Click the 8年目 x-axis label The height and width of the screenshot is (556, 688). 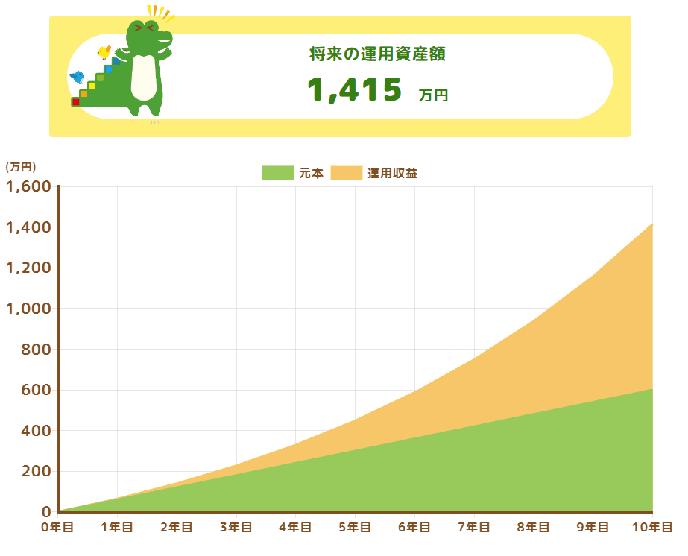[533, 528]
